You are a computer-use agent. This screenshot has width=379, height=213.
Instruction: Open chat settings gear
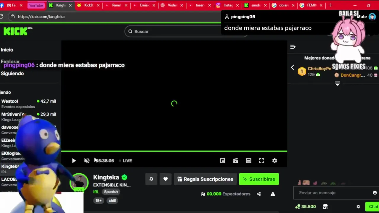point(358,206)
